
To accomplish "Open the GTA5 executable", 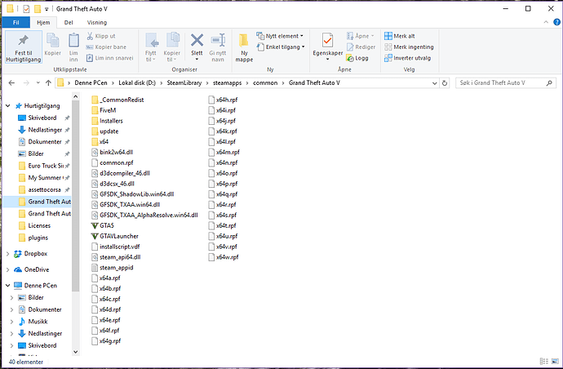I will (x=102, y=225).
